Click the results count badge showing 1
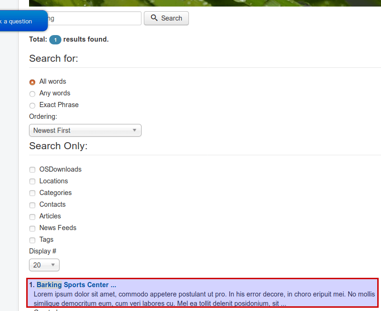The height and width of the screenshot is (311, 381). [x=55, y=40]
